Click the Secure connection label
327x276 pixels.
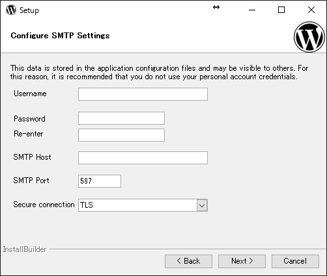(x=44, y=205)
